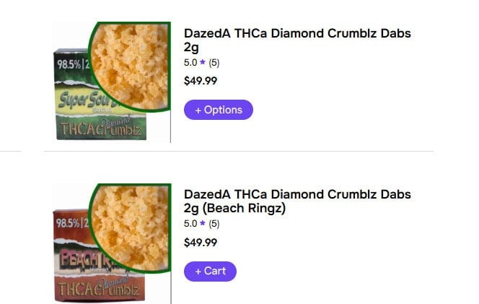Click the (5) review count above the Options button
Viewport: 479px width, 304px height.
point(214,62)
